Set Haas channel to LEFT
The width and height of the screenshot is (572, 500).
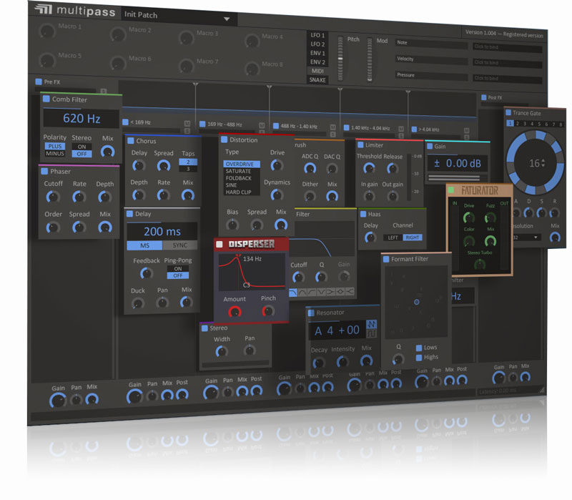coord(392,237)
